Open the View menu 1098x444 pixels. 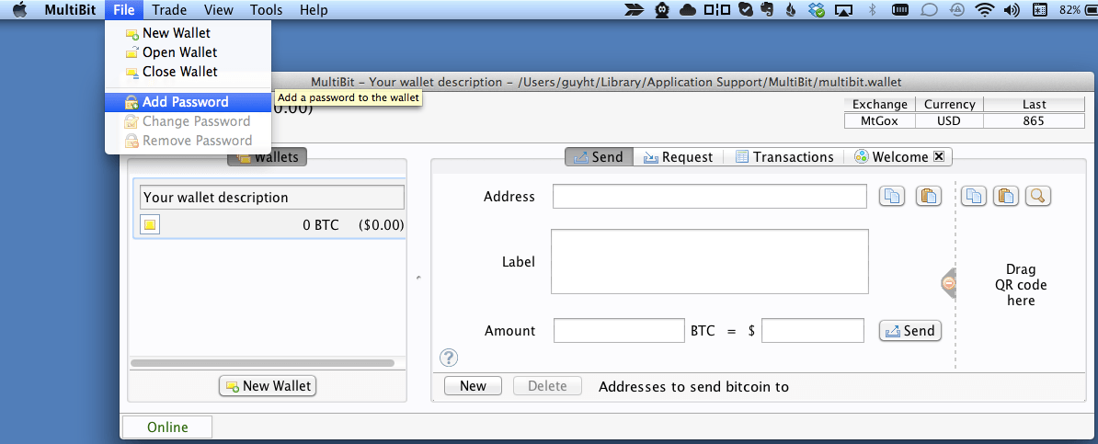click(x=219, y=10)
